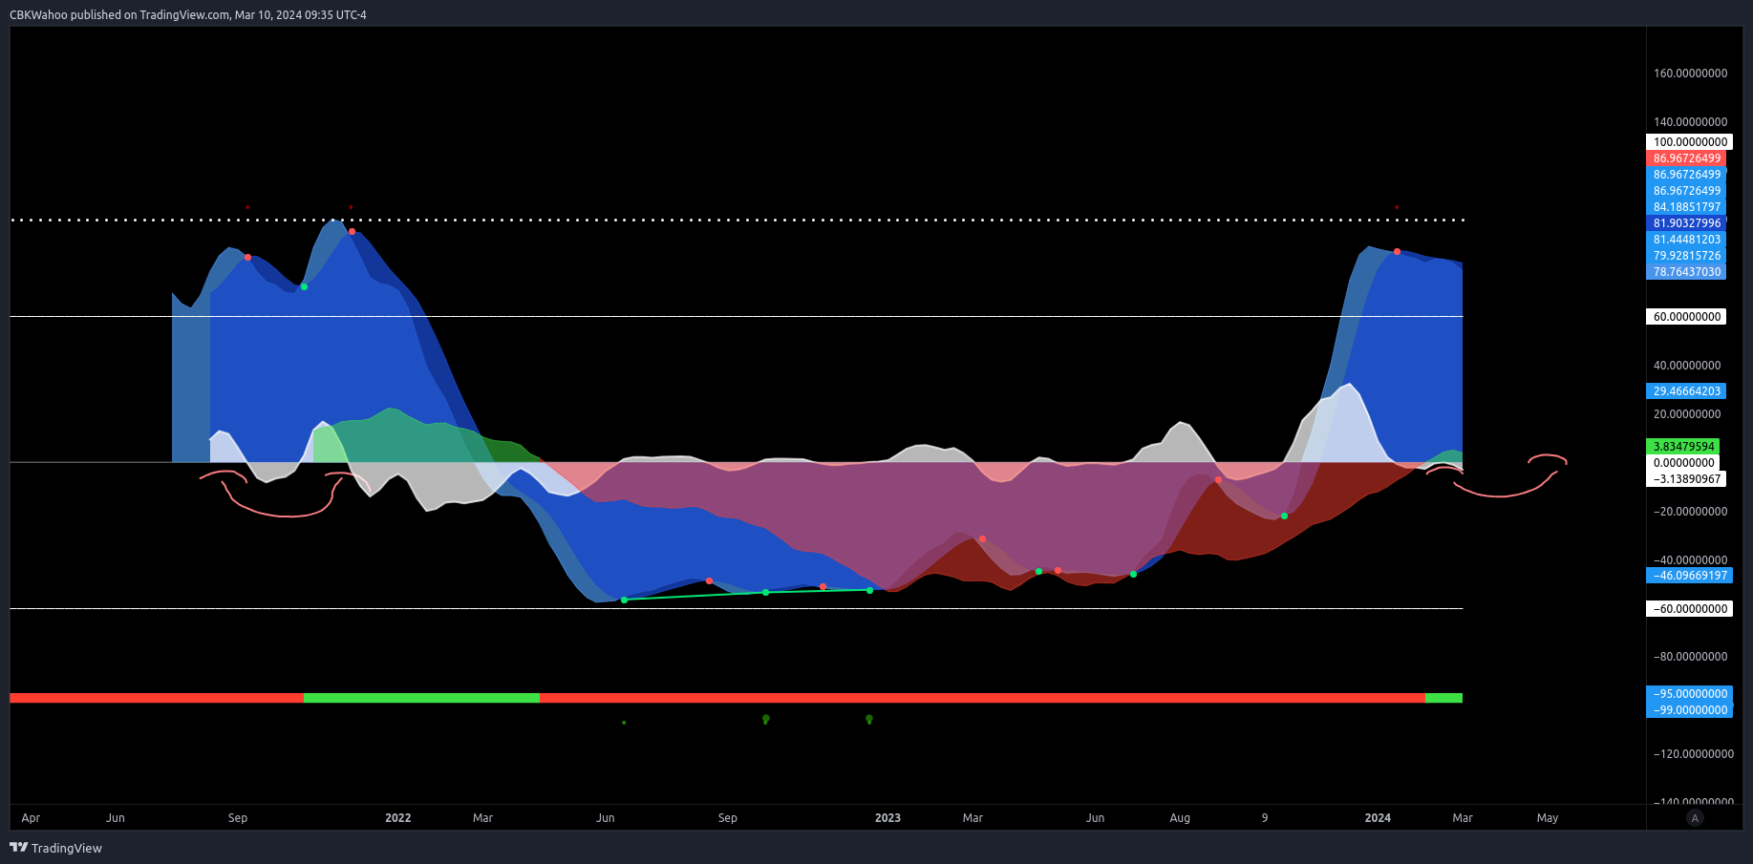Select the 81.44481203 value label
This screenshot has width=1753, height=864.
[1686, 240]
